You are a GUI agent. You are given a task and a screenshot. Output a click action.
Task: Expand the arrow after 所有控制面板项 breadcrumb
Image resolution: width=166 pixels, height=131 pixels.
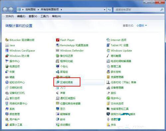61,10
